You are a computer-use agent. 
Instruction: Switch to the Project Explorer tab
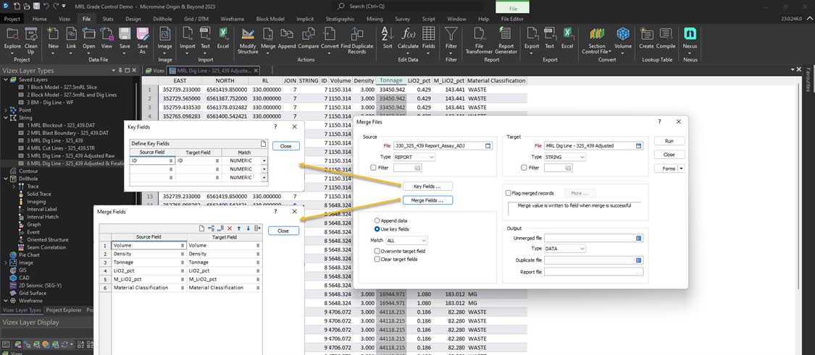[x=64, y=309]
